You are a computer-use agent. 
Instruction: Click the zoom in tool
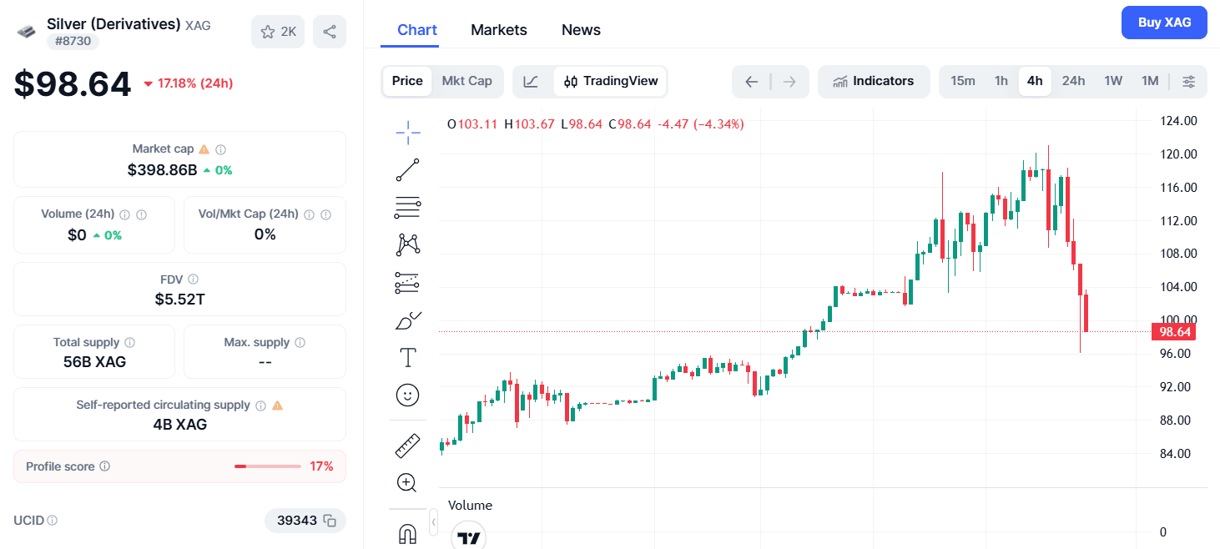tap(407, 482)
